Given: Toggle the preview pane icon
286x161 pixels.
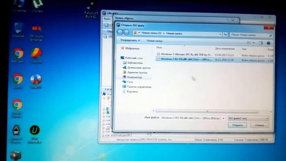Looking at the screenshot, I should tap(261, 43).
